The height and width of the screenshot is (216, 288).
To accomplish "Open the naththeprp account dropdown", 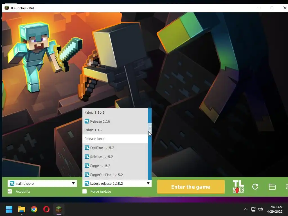I will pos(42,183).
